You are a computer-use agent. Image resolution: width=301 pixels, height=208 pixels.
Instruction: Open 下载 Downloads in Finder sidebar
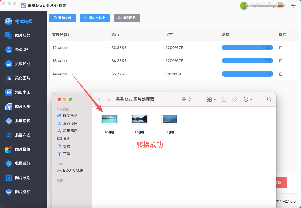pyautogui.click(x=67, y=154)
